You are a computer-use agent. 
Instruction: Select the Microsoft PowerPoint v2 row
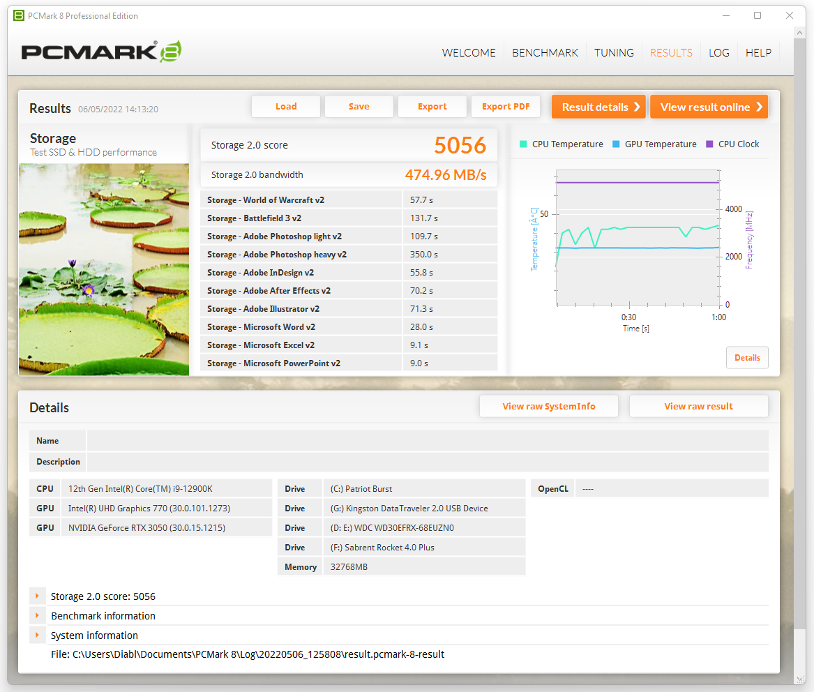coord(349,363)
